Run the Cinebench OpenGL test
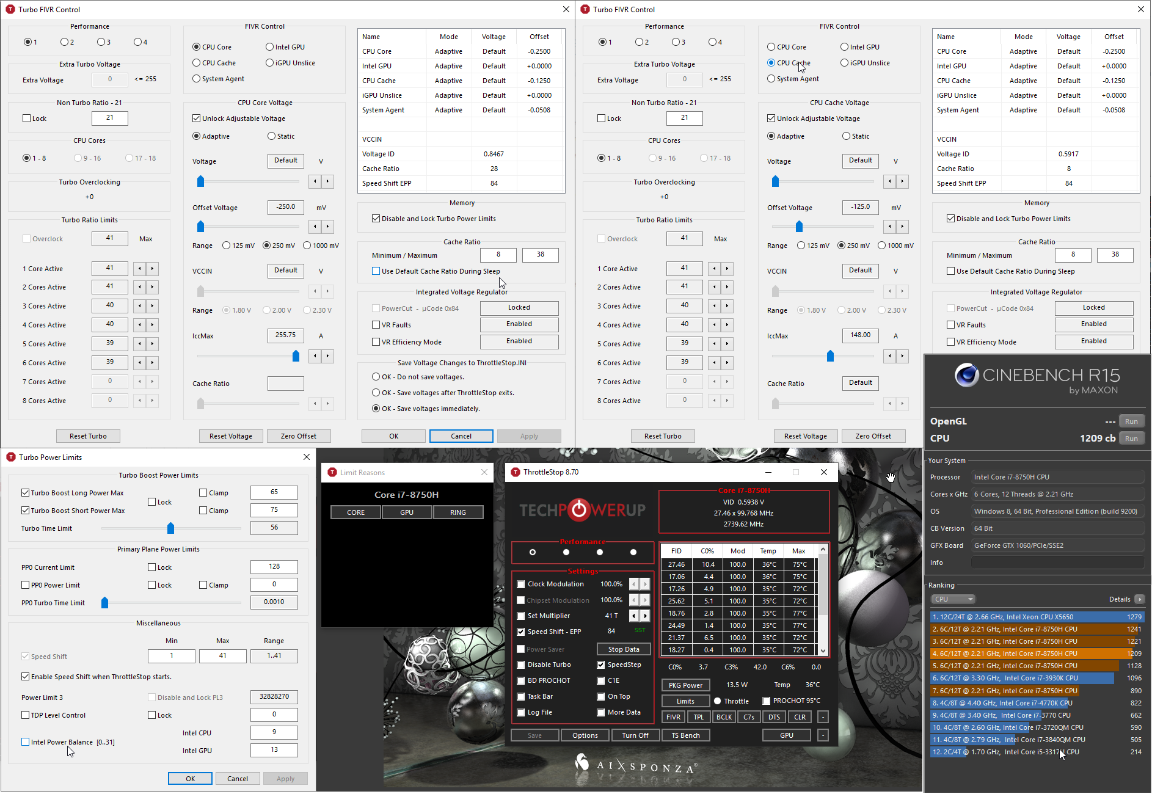The width and height of the screenshot is (1152, 794). coord(1131,421)
